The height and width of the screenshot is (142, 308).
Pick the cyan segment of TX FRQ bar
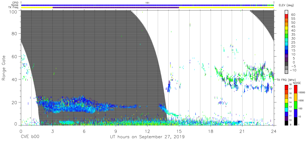pos(286,109)
